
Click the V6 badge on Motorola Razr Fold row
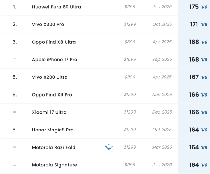click(204, 148)
